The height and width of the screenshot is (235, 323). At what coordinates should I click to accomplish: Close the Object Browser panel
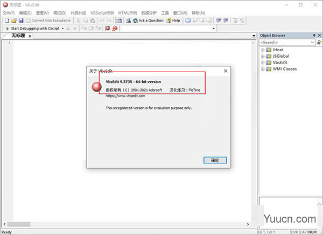319,35
